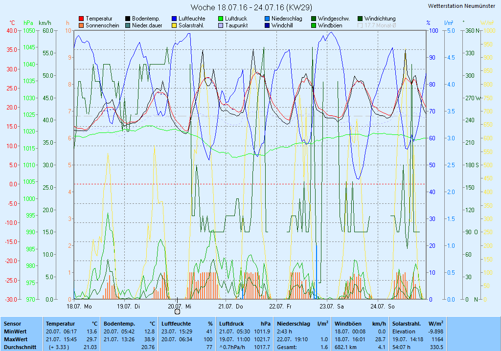Click the 24.07. So date label
Viewport: 501px width, 351px height.
coord(383,307)
